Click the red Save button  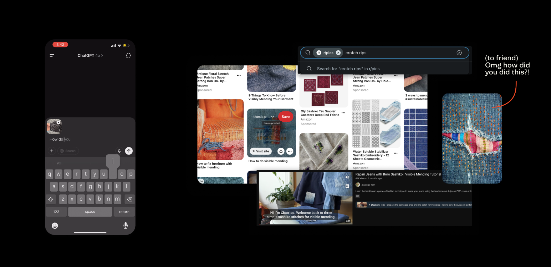[285, 117]
